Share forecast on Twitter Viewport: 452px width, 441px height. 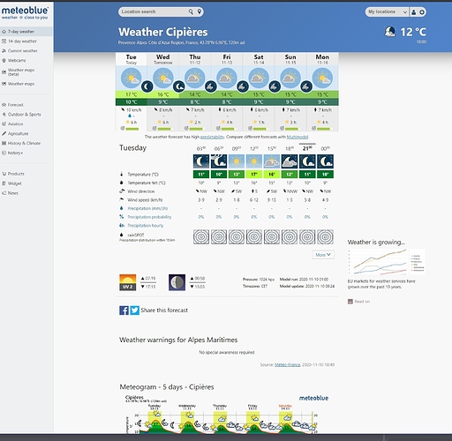coord(135,310)
